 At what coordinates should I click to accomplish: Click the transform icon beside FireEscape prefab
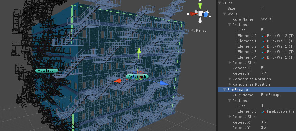point(264,111)
